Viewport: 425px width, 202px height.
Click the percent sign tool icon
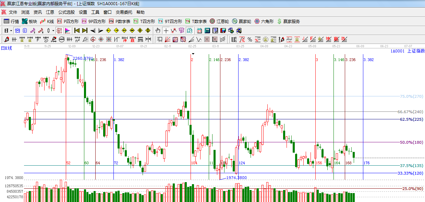click(250, 39)
